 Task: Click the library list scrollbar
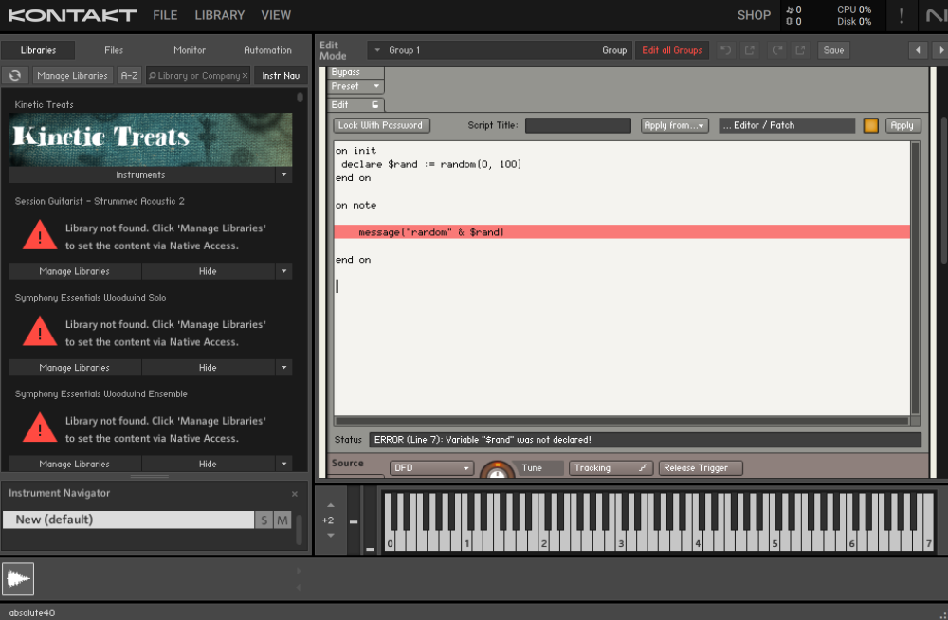pyautogui.click(x=300, y=98)
